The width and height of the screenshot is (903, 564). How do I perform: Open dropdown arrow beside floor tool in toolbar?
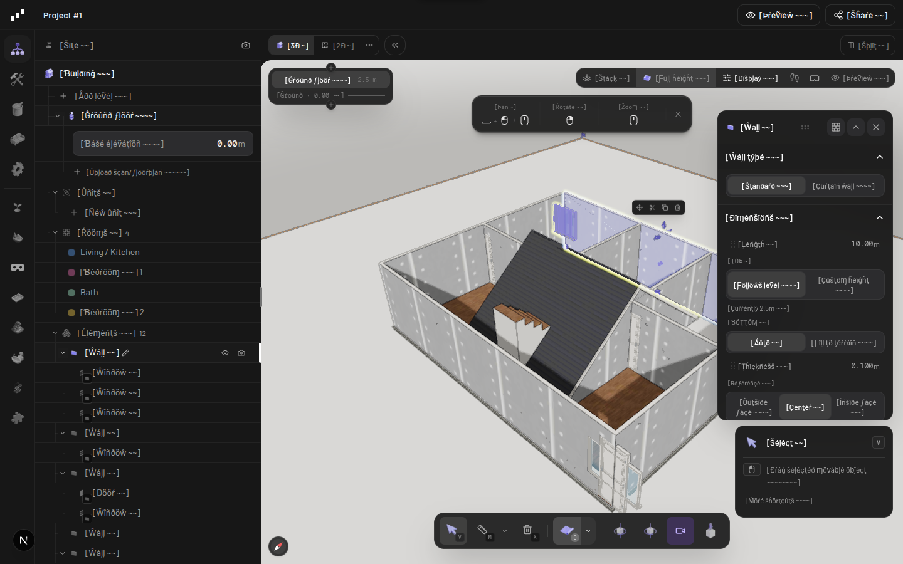coord(588,531)
